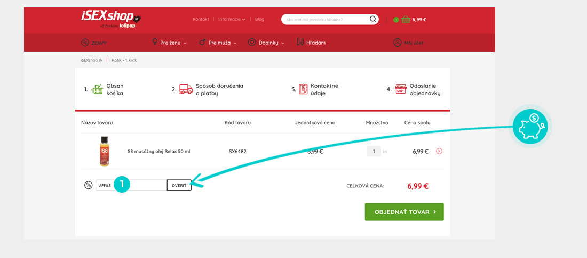Click the Môj účet user icon
587x258 pixels.
point(397,43)
